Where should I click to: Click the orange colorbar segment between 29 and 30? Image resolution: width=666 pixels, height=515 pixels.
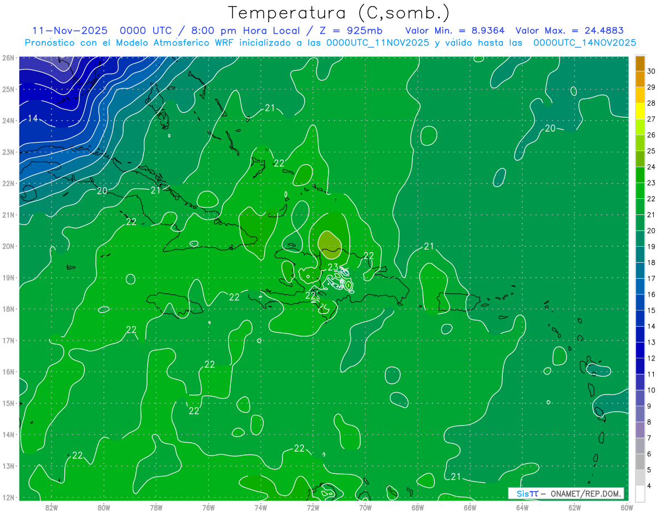[x=640, y=79]
